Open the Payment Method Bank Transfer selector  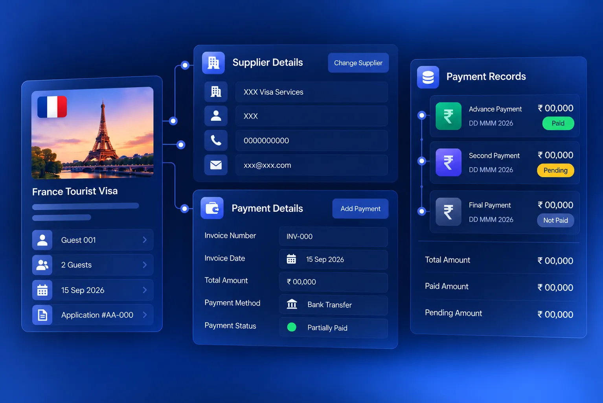[333, 305]
